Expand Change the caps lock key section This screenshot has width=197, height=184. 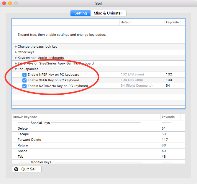point(16,46)
